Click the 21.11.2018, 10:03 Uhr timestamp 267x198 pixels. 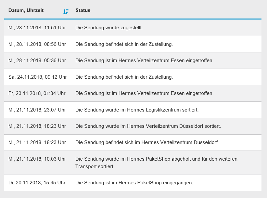click(37, 159)
